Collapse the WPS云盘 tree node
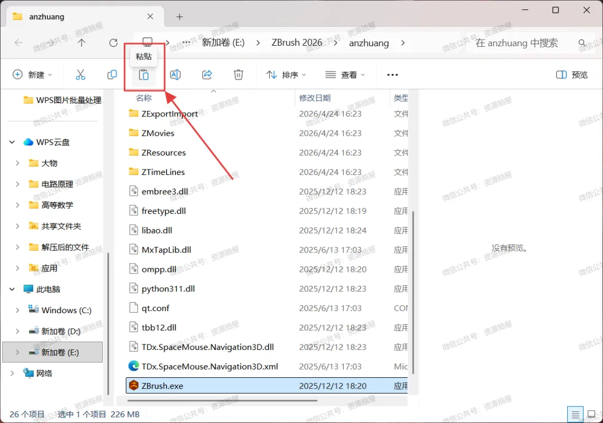This screenshot has width=603, height=423. [x=12, y=142]
